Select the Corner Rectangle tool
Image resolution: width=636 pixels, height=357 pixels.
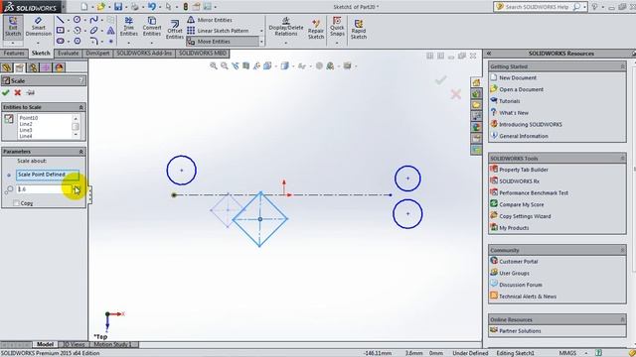point(60,31)
